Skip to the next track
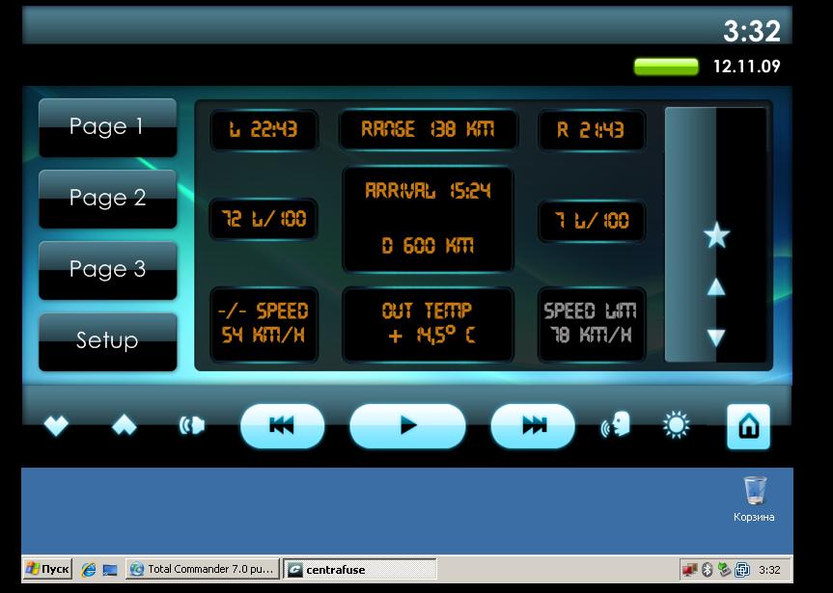 click(x=533, y=426)
